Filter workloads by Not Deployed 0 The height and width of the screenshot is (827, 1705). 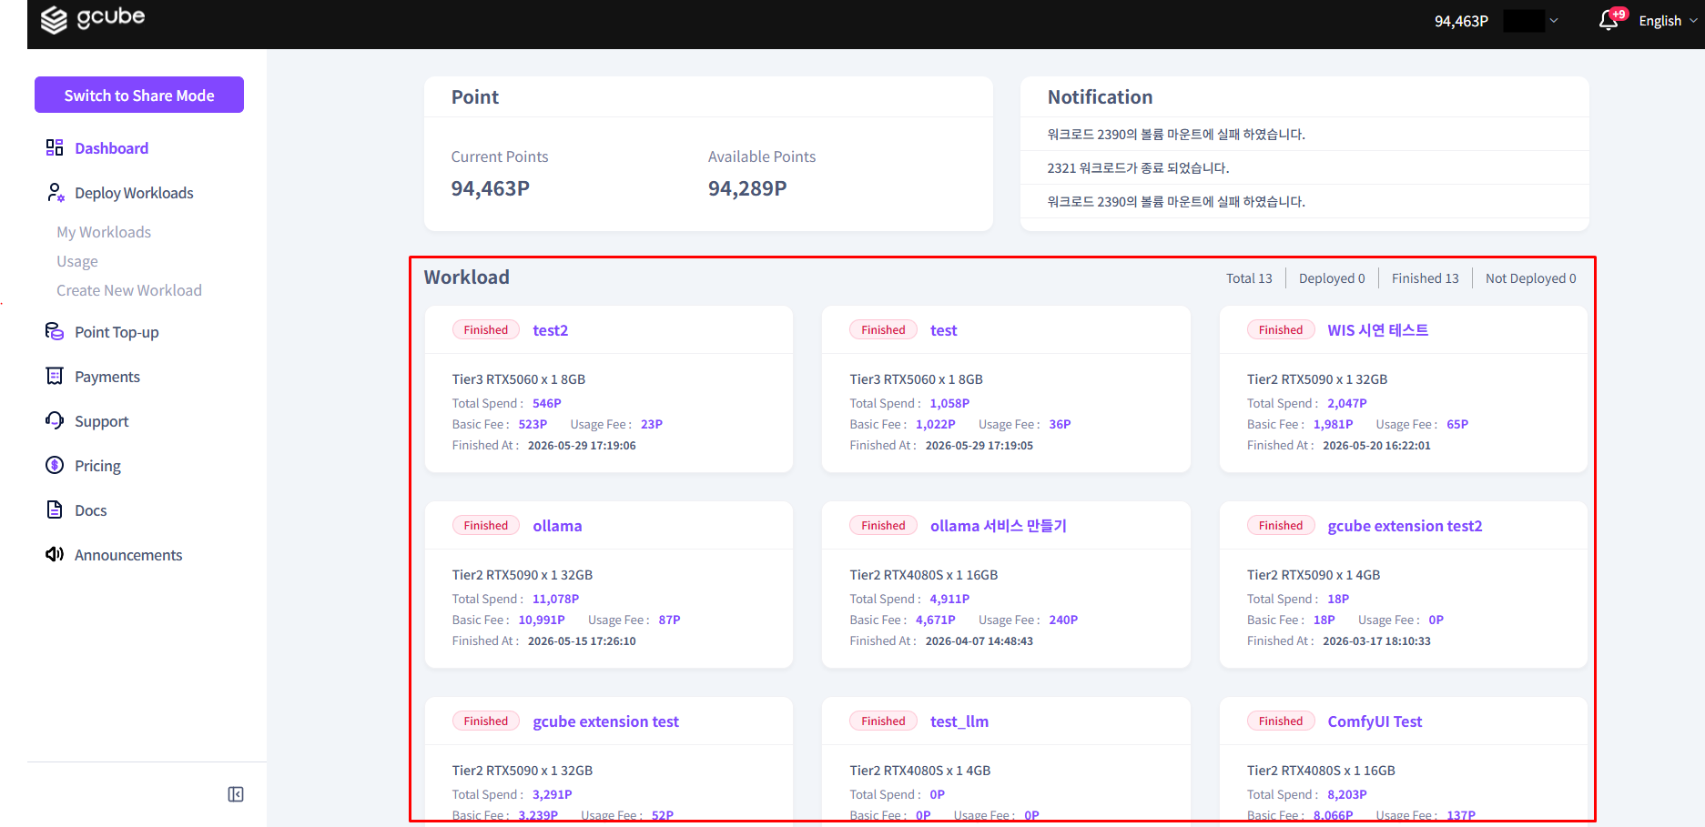coord(1531,278)
